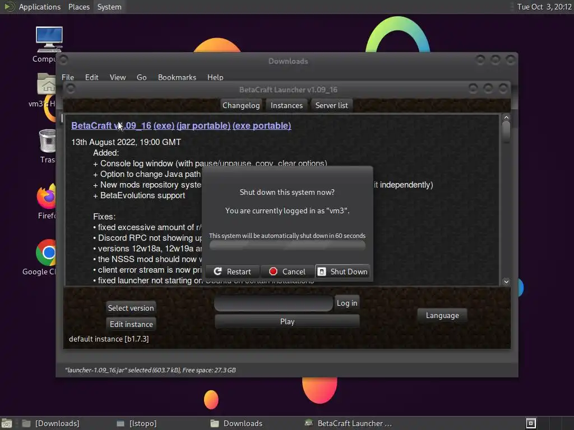Open the Help menu in Downloads window
The width and height of the screenshot is (574, 430).
coord(215,77)
